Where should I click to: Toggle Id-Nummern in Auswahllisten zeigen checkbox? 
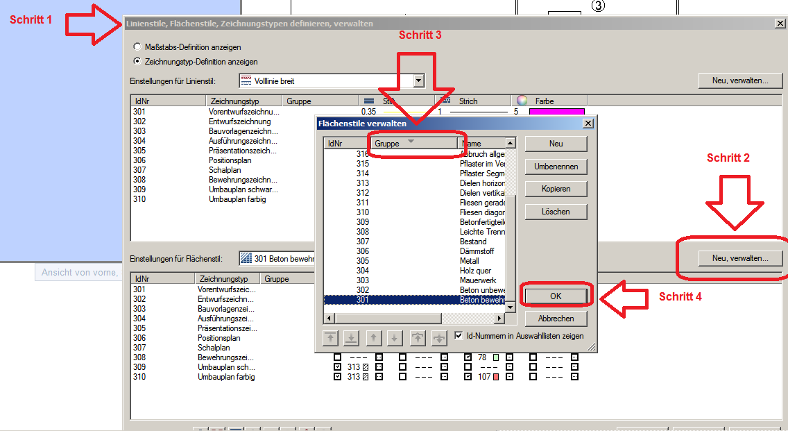pyautogui.click(x=459, y=336)
